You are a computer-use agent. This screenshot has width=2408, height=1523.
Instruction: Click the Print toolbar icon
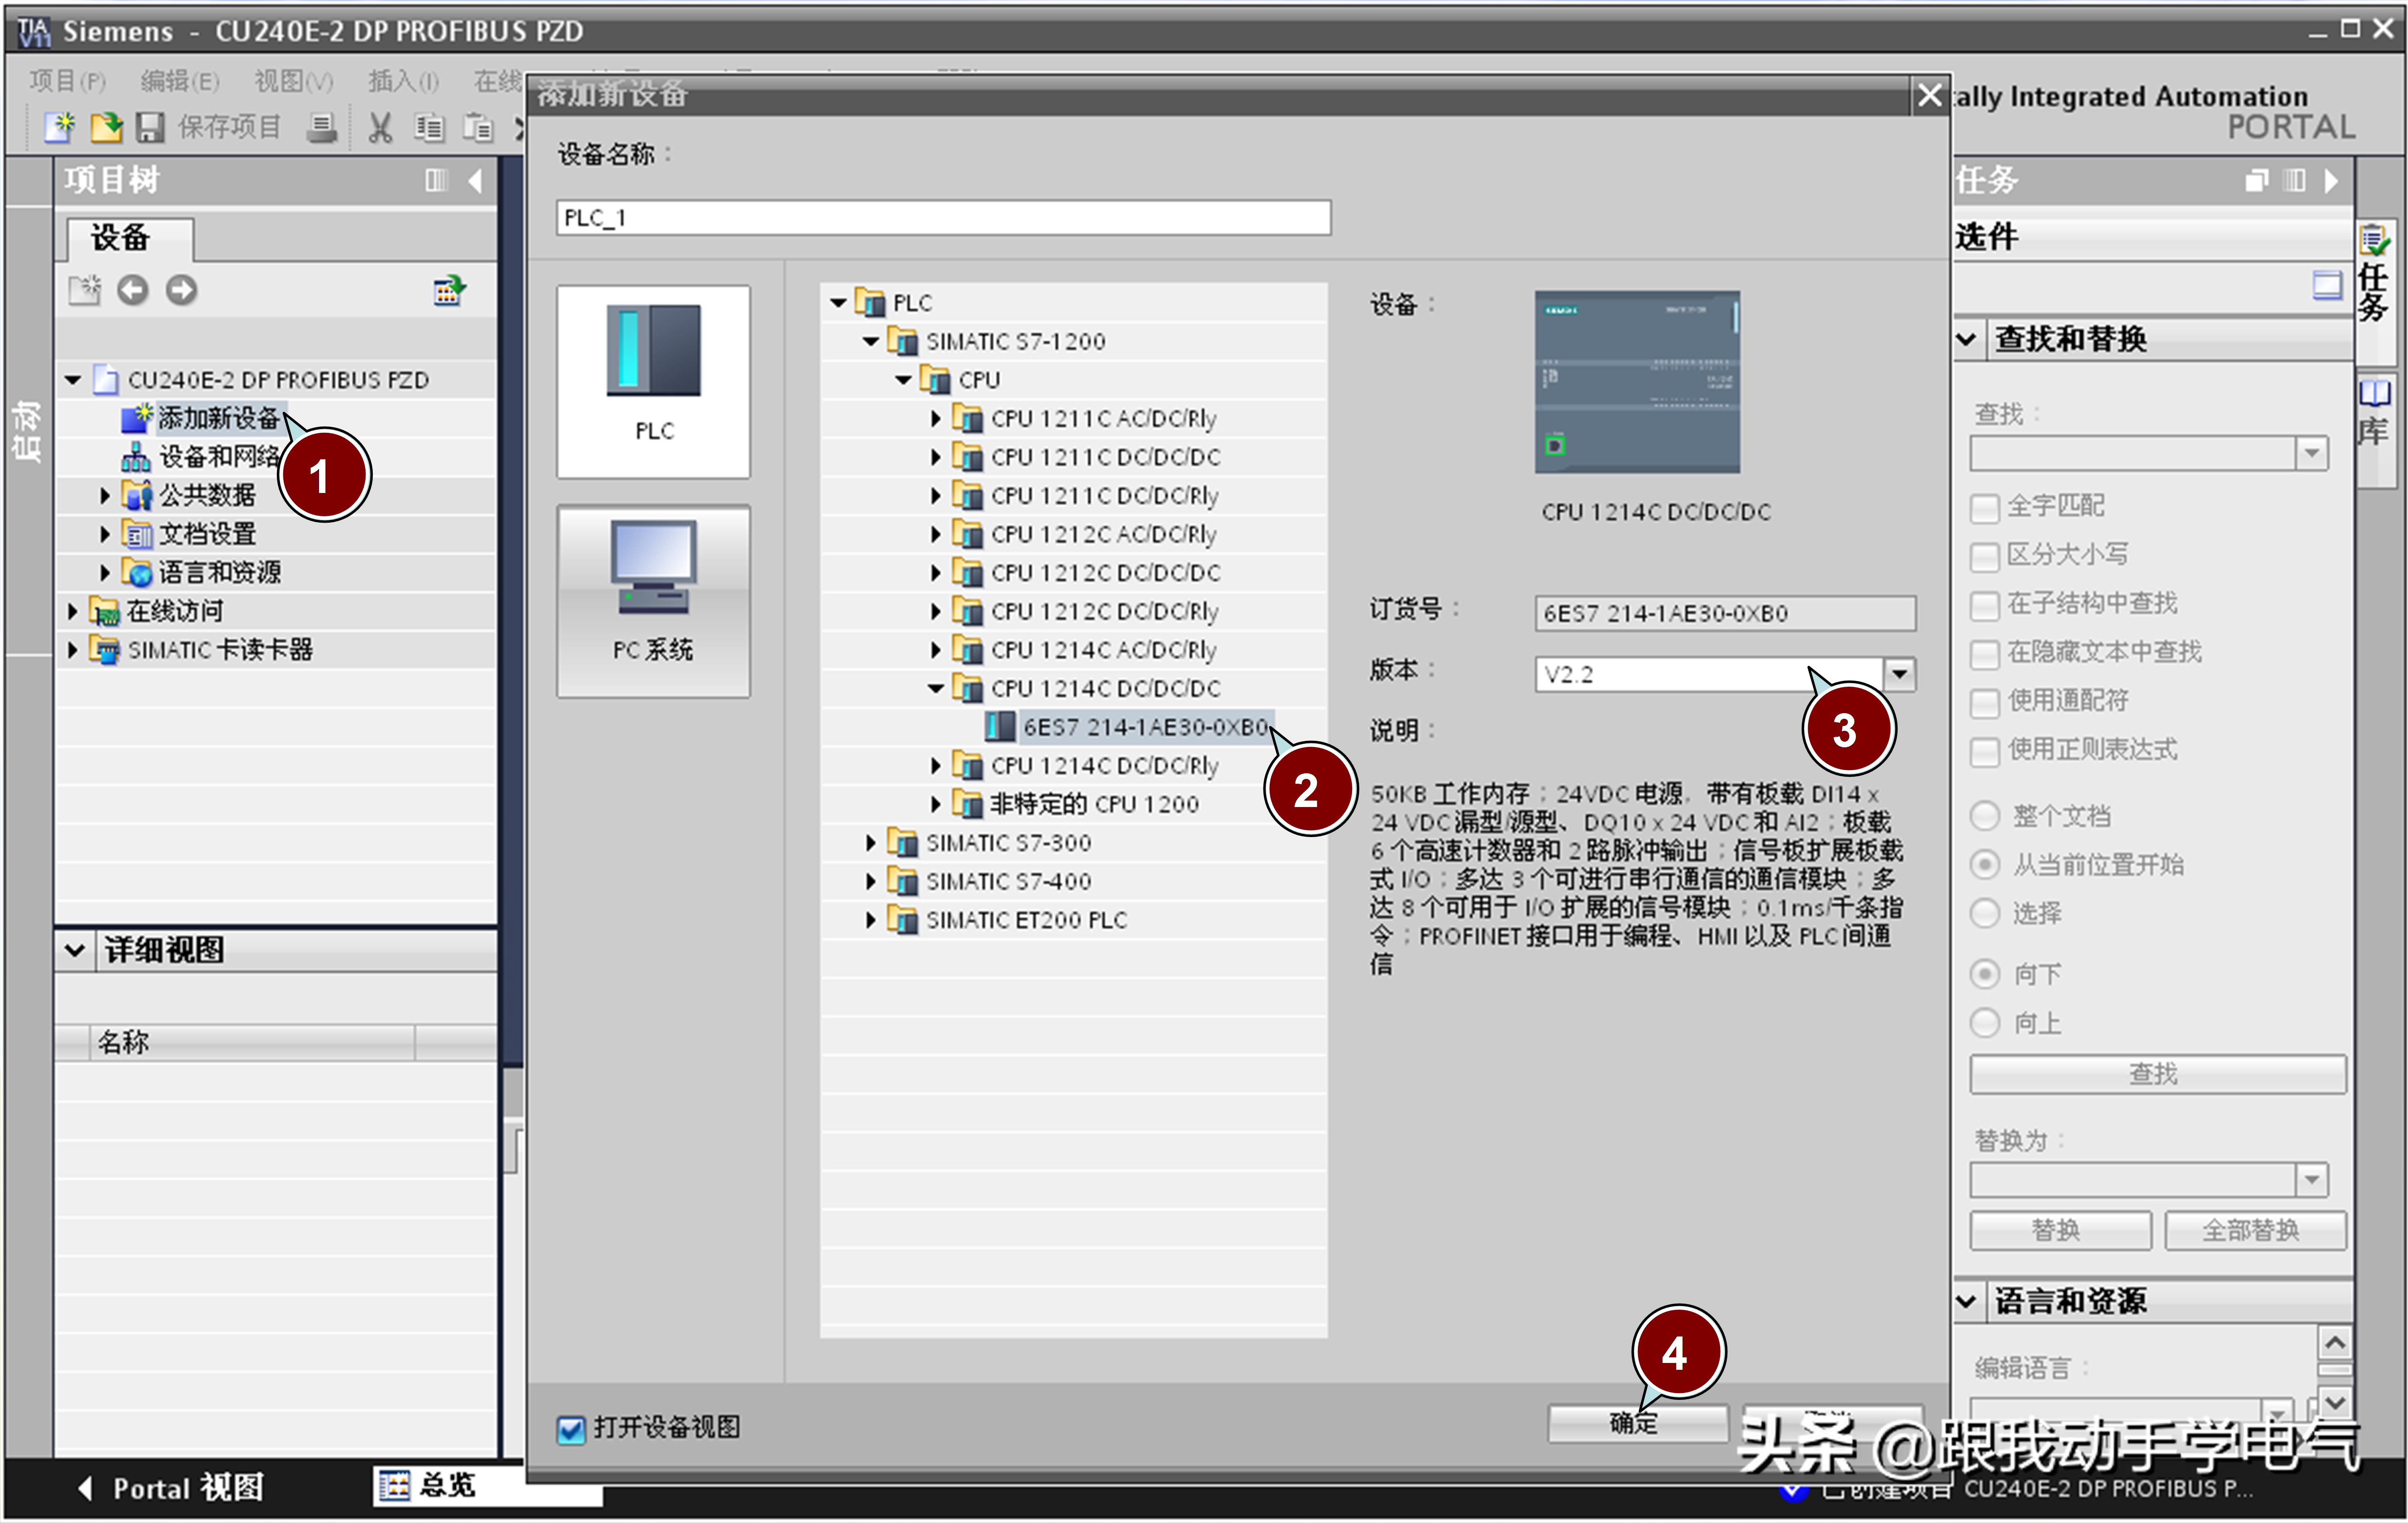point(322,127)
